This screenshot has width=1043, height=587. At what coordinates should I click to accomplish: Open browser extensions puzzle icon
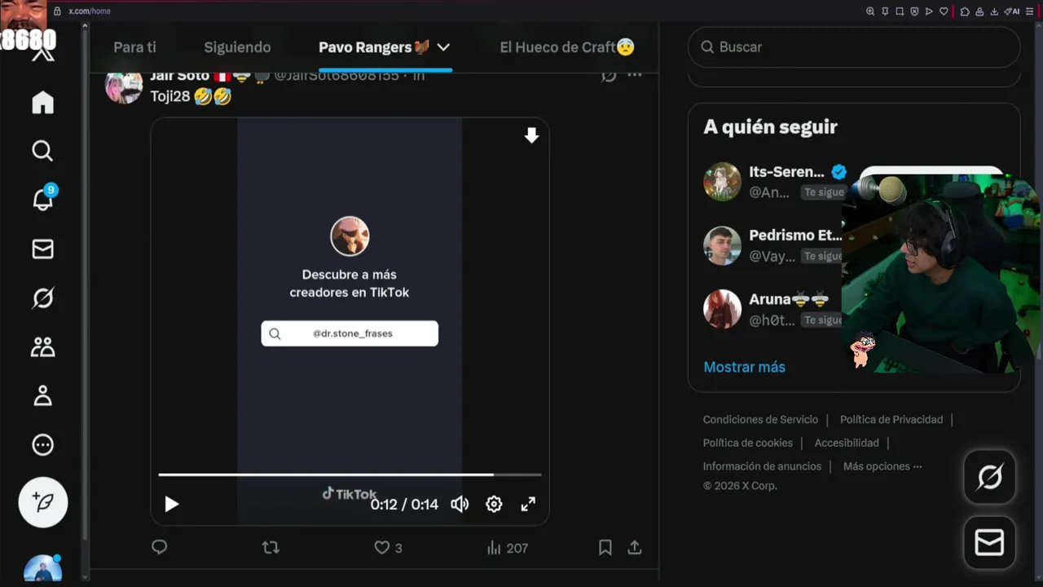pos(965,11)
